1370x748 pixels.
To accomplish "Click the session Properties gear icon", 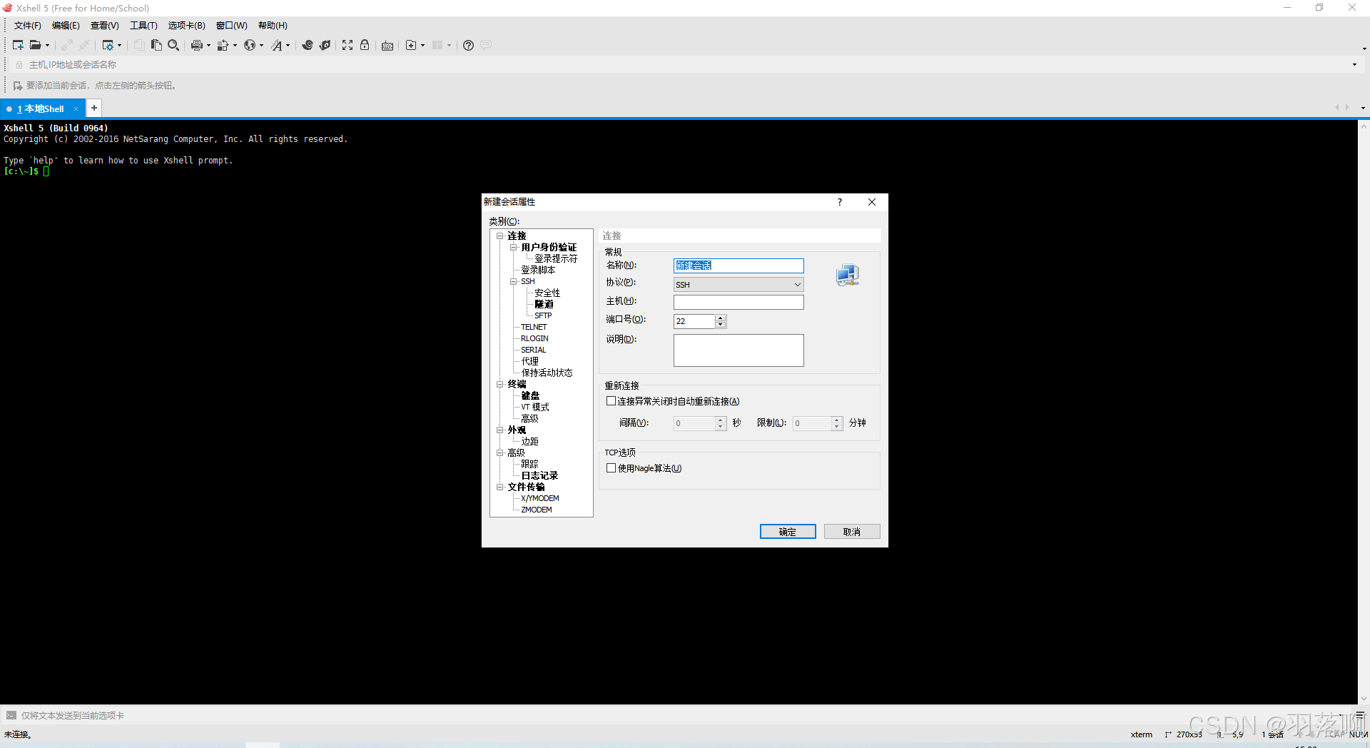I will [x=108, y=45].
